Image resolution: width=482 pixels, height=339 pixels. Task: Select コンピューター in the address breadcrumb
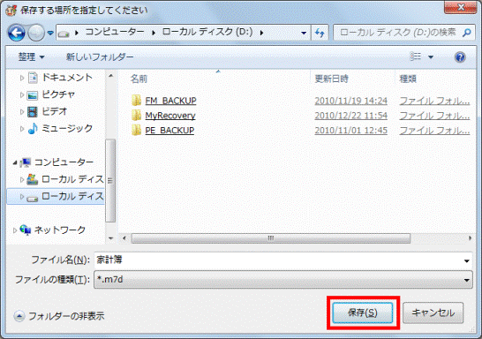click(x=115, y=32)
